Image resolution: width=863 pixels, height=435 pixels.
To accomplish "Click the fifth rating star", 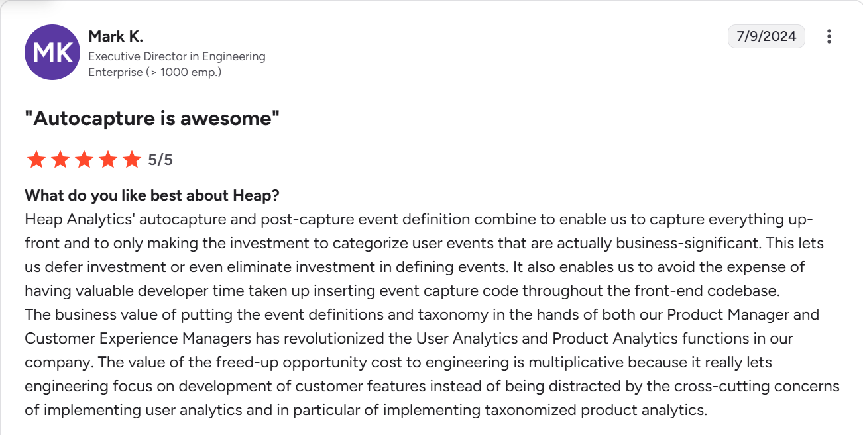I will (x=132, y=160).
